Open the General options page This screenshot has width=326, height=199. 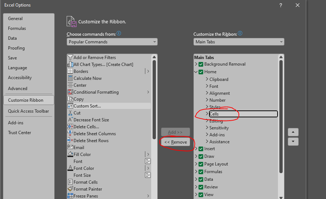pyautogui.click(x=15, y=19)
